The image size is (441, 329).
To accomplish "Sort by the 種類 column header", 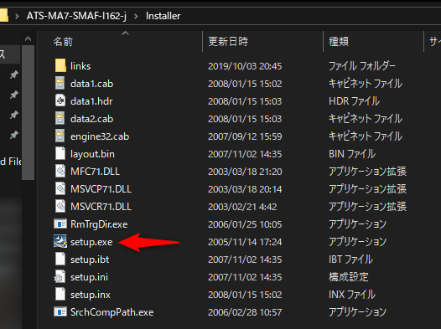I will point(339,42).
